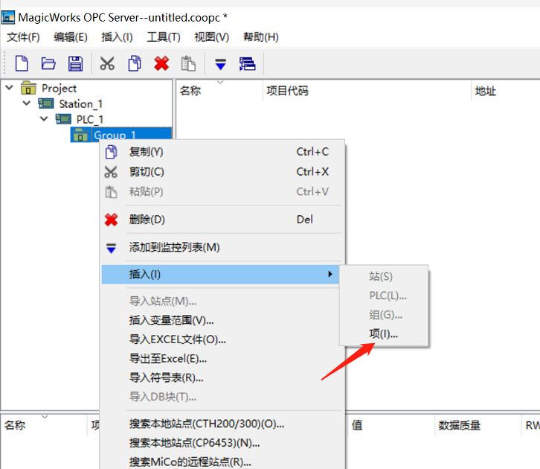Click the upper 名称 column header
The image size is (540, 469).
coord(190,91)
